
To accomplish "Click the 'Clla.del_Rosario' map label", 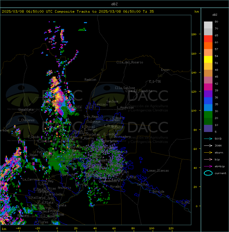I will 130,62.
